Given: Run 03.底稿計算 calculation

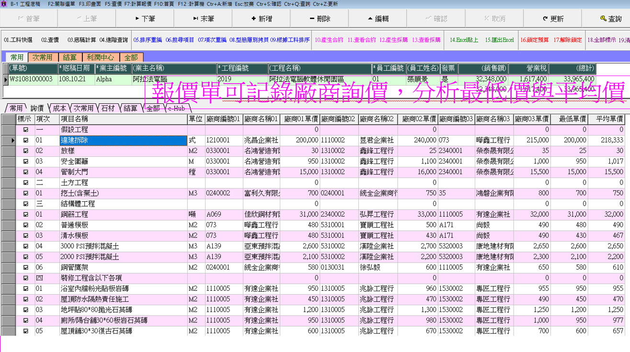Looking at the screenshot, I should (x=81, y=40).
